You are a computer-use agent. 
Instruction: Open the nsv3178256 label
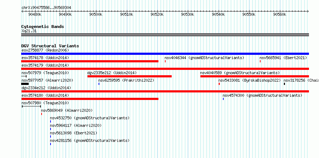coord(301,80)
